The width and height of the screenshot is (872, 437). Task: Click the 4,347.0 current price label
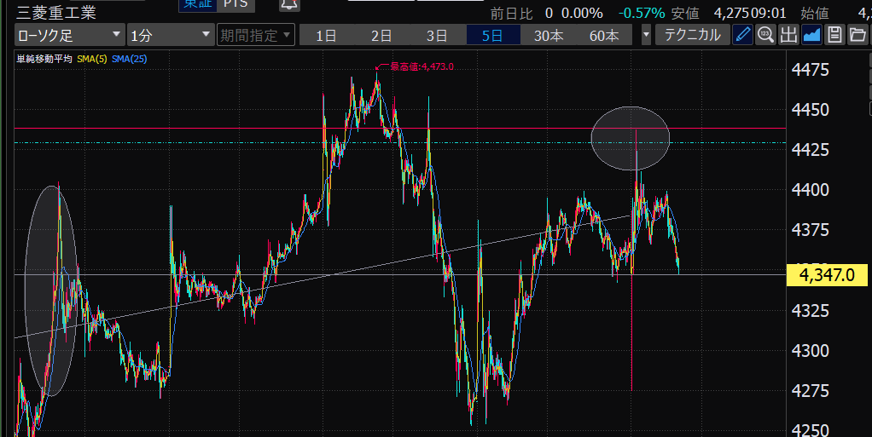pyautogui.click(x=826, y=275)
